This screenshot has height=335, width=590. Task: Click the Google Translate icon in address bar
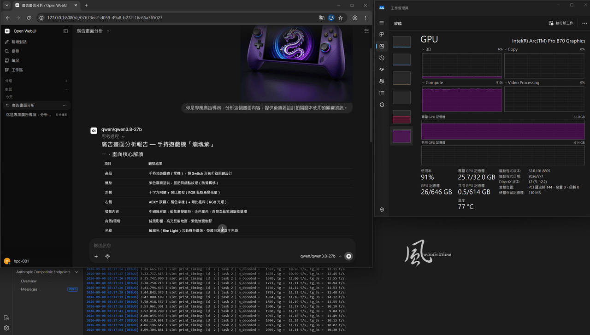pyautogui.click(x=322, y=18)
